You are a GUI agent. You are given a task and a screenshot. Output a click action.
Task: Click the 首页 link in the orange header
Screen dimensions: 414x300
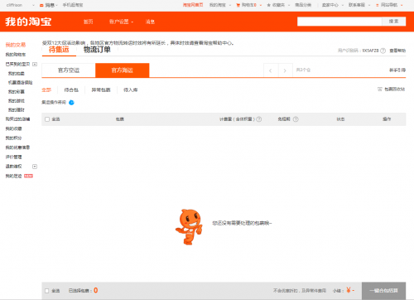pyautogui.click(x=89, y=22)
